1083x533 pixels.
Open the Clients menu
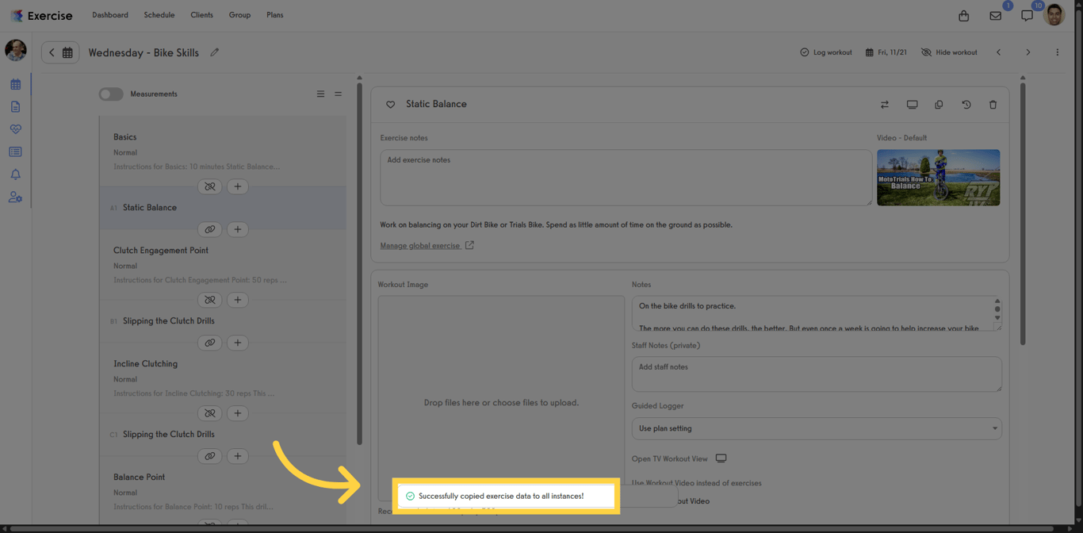201,15
